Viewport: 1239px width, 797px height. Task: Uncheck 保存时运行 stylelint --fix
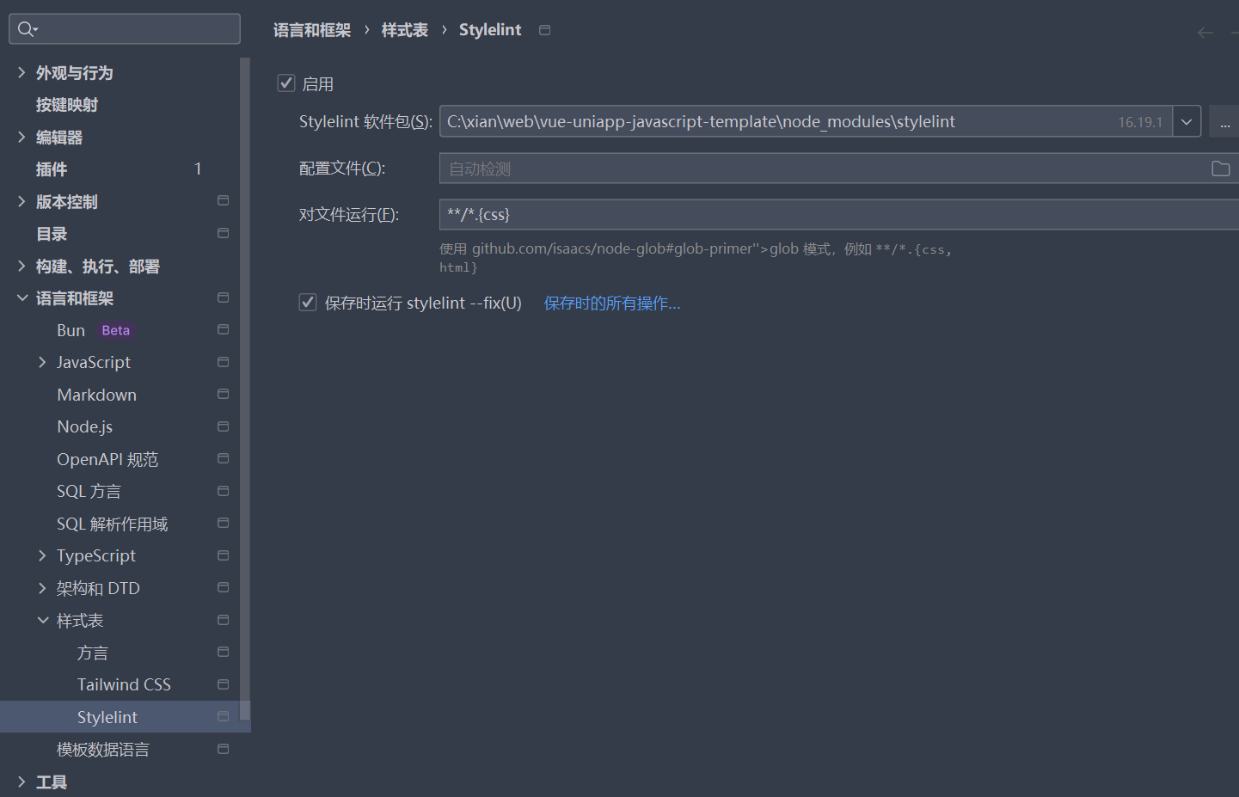[x=308, y=303]
